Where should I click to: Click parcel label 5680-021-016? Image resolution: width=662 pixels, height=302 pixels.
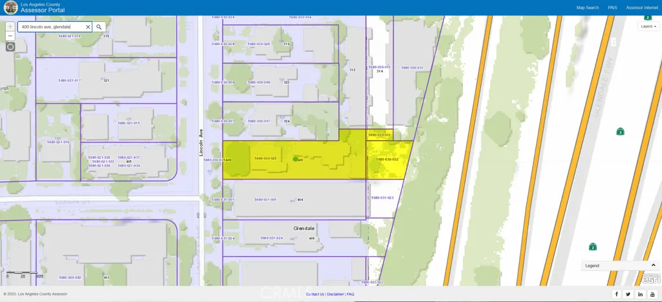(x=58, y=143)
